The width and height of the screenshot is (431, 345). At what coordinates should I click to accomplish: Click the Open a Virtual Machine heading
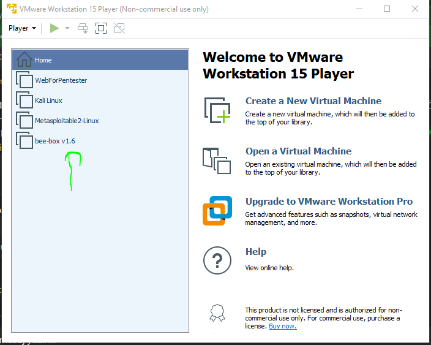[x=298, y=151]
